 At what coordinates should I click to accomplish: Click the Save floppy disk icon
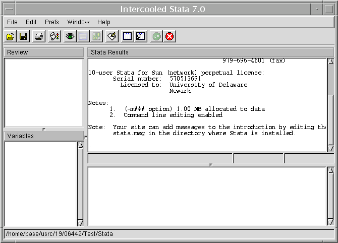click(23, 36)
